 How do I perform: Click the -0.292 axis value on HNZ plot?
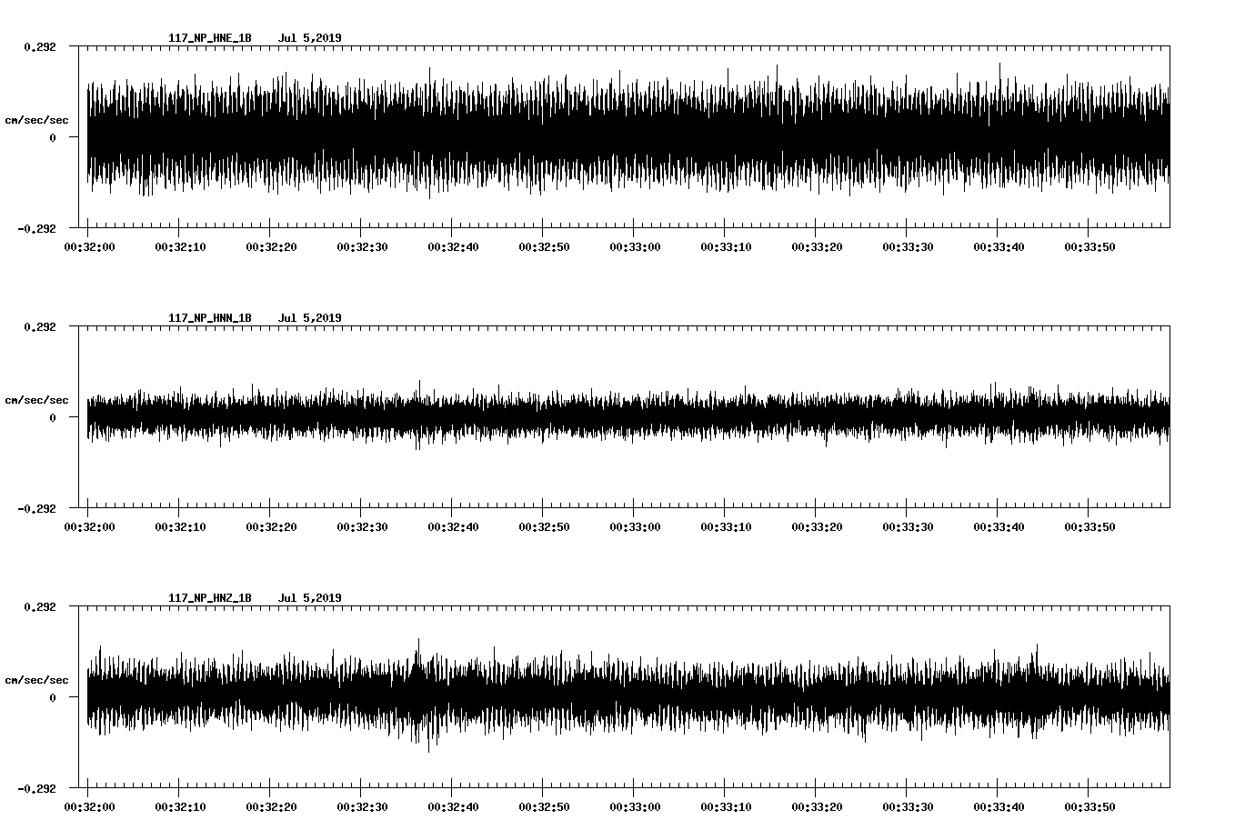point(36,788)
